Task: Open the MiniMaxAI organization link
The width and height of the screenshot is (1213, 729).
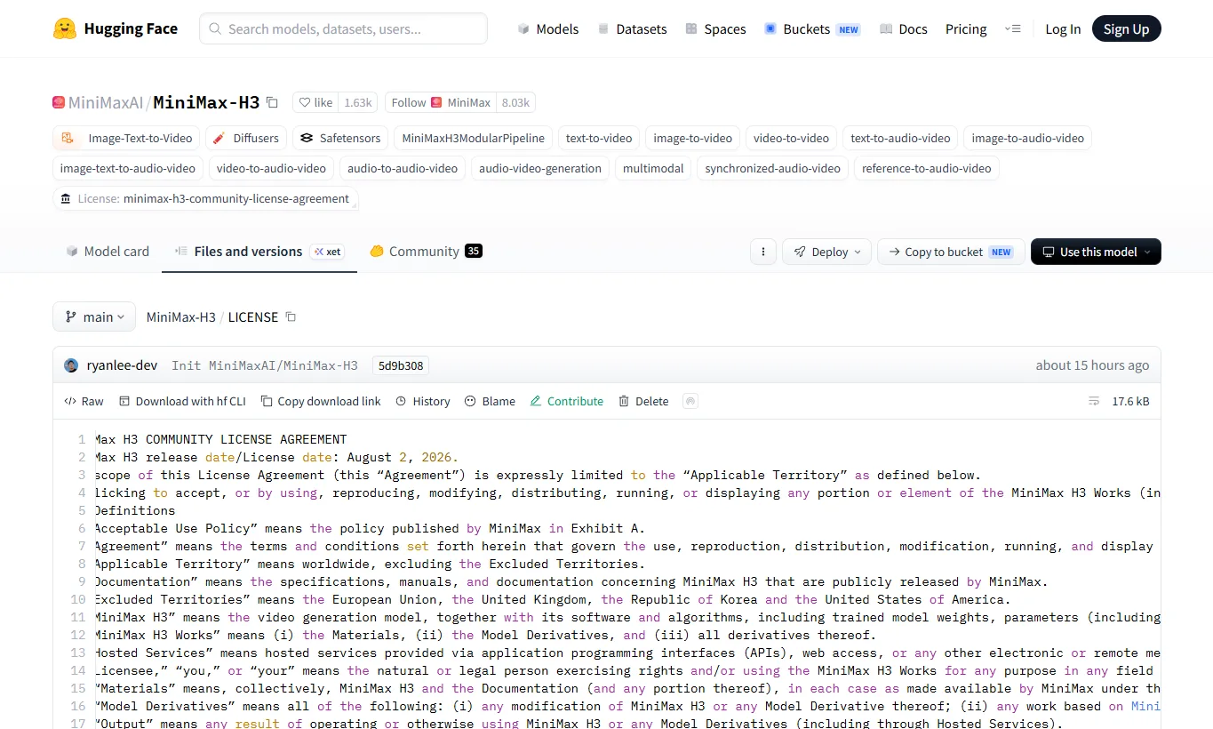Action: pos(106,102)
